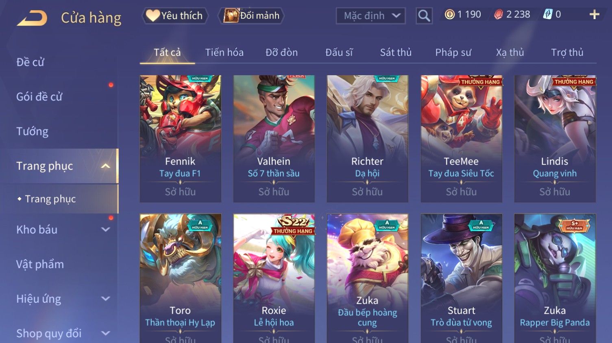This screenshot has width=612, height=343.
Task: Select the Fennik Tay đua F1 skin card
Action: pyautogui.click(x=180, y=139)
